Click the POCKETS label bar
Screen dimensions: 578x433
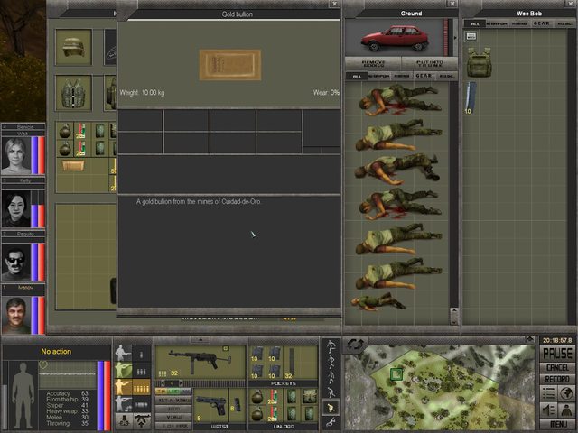(x=284, y=383)
